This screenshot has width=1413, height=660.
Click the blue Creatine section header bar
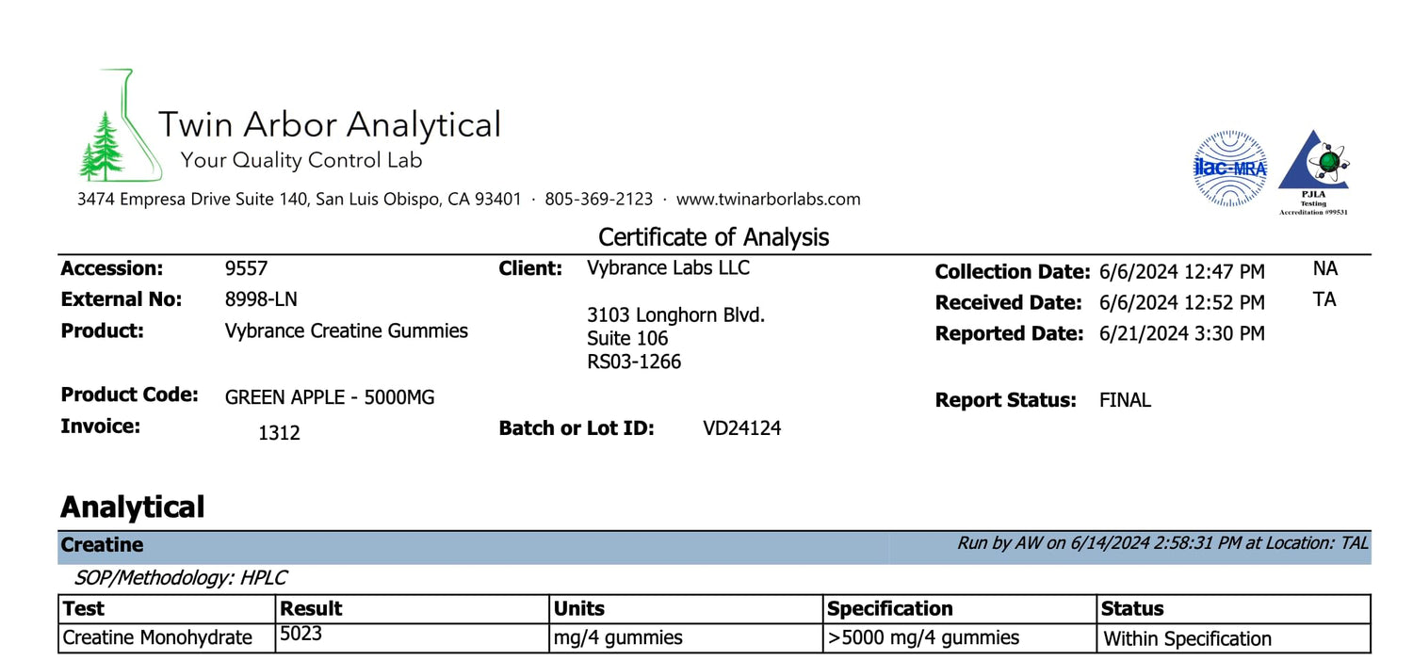click(471, 545)
